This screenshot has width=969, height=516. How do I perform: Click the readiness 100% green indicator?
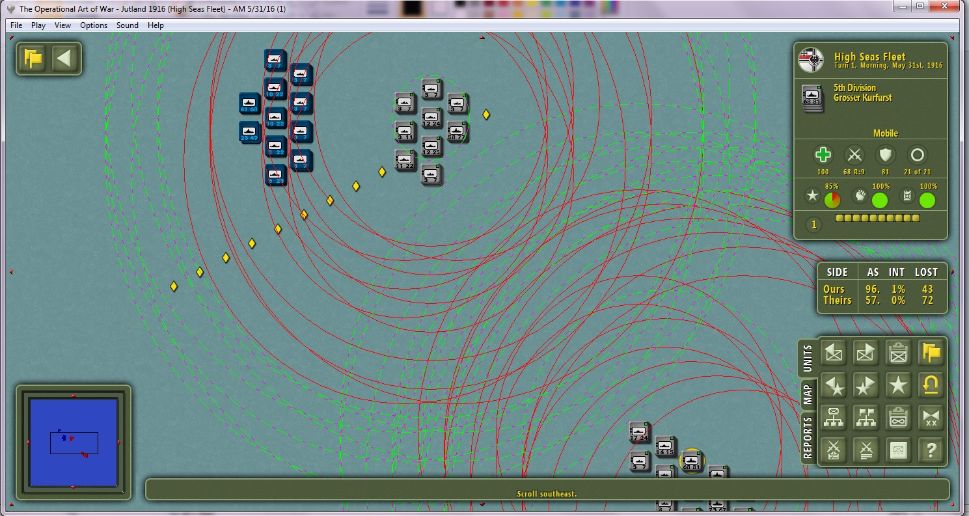(x=880, y=200)
